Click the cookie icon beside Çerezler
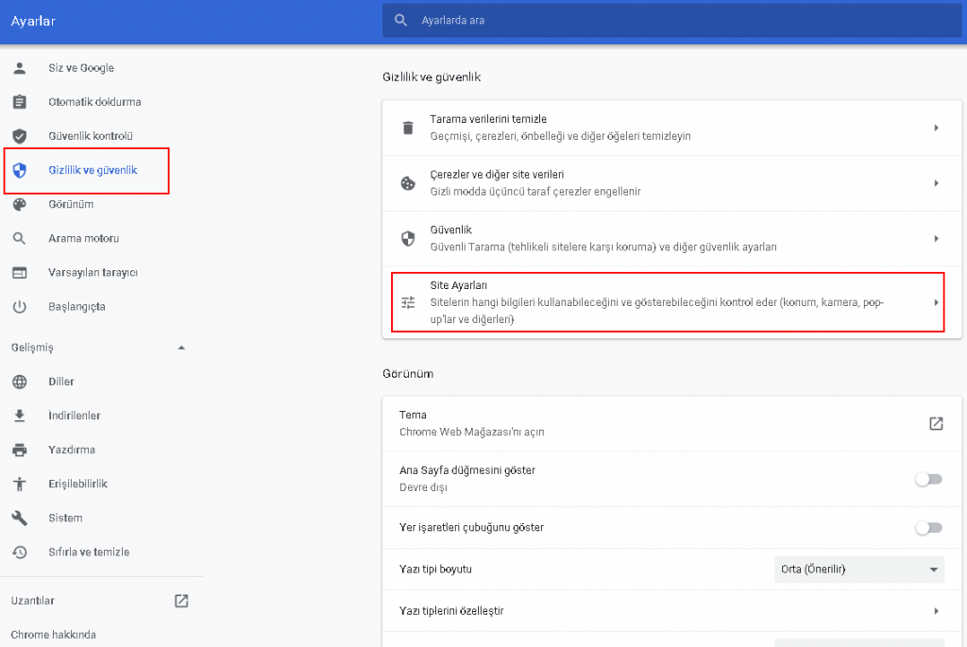 pos(408,183)
